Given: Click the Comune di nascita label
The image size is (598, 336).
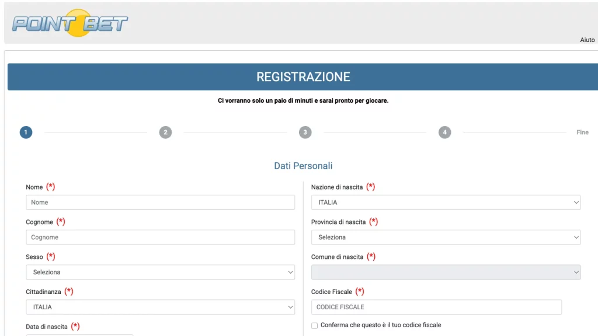Looking at the screenshot, I should pos(337,257).
